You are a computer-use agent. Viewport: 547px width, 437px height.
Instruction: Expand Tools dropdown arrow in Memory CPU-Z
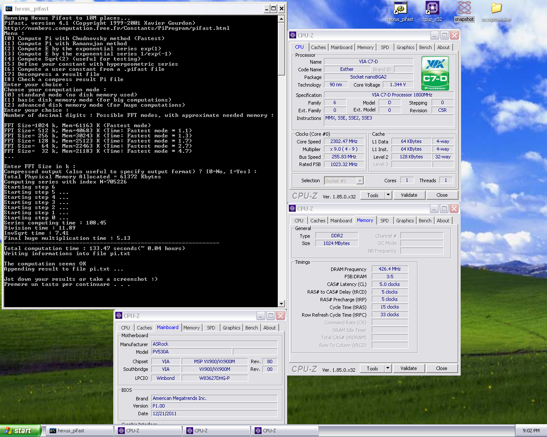click(388, 368)
